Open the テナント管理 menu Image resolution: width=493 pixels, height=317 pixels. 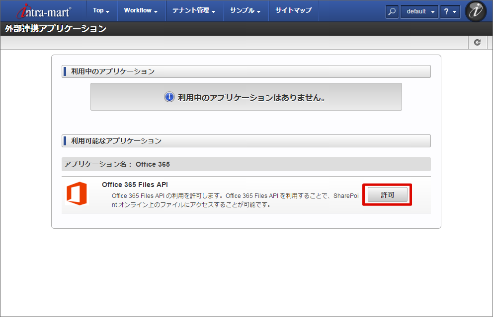(x=194, y=11)
